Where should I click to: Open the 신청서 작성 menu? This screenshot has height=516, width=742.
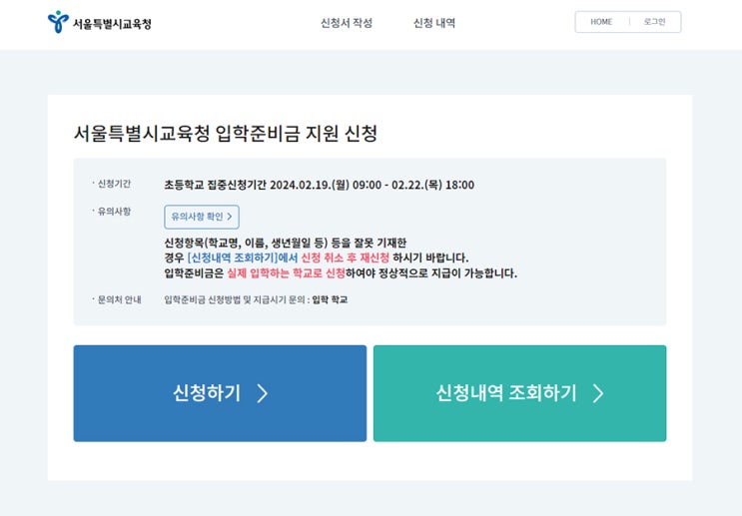click(347, 23)
